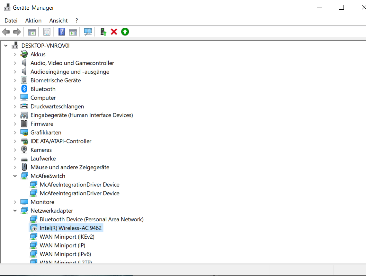Open the Datei menu
366x276 pixels.
11,21
